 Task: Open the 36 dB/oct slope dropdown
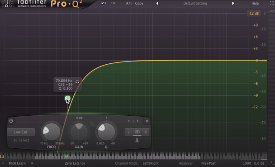point(21,140)
